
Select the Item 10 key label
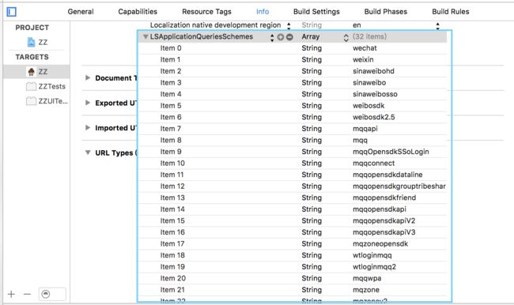tap(172, 163)
